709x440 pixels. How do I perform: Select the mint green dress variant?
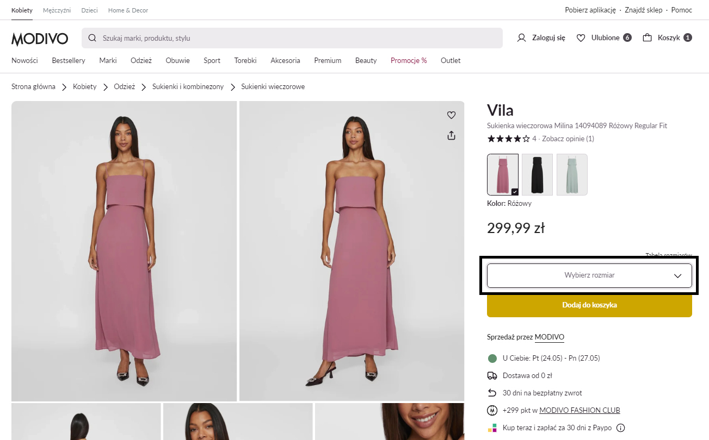(x=572, y=174)
